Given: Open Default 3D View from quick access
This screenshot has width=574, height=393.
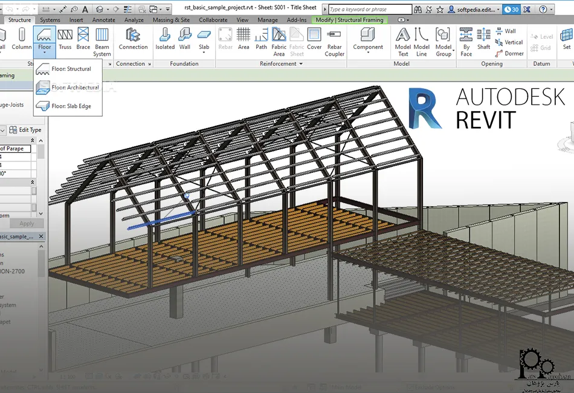Looking at the screenshot, I should pyautogui.click(x=100, y=9).
